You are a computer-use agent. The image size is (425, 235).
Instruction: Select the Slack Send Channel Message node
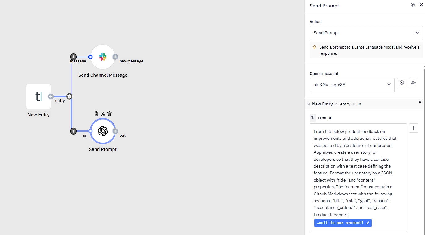[103, 57]
